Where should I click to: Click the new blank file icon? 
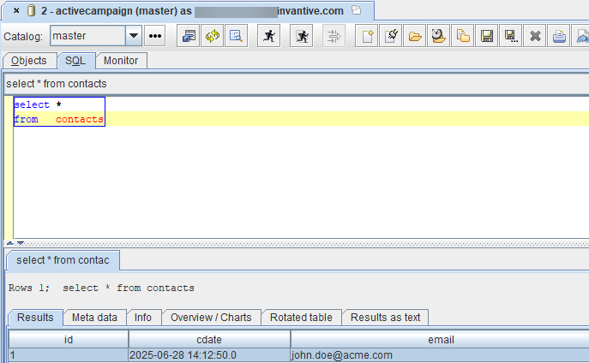pos(367,36)
